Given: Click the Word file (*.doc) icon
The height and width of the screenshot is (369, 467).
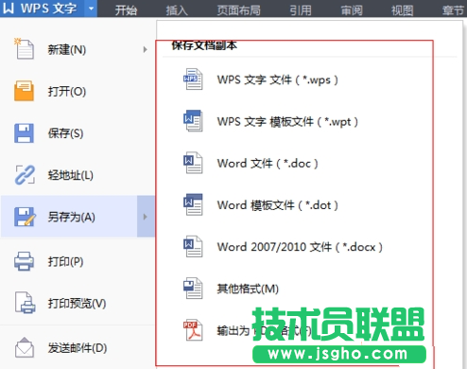Looking at the screenshot, I should (193, 163).
